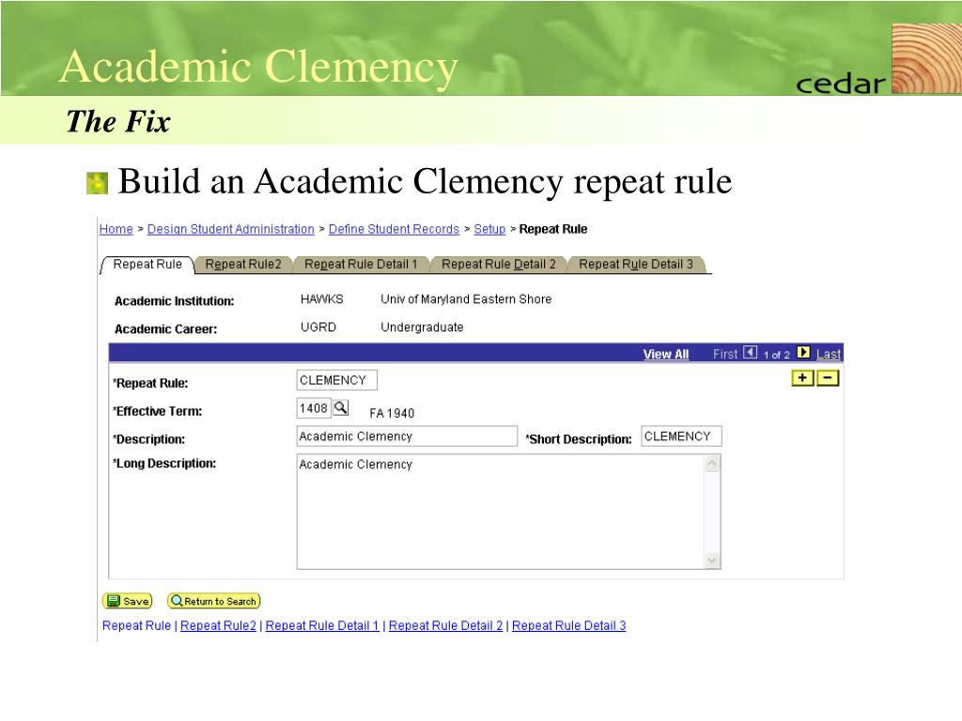Open Design Student Administration breadcrumb
962x721 pixels.
(x=231, y=229)
